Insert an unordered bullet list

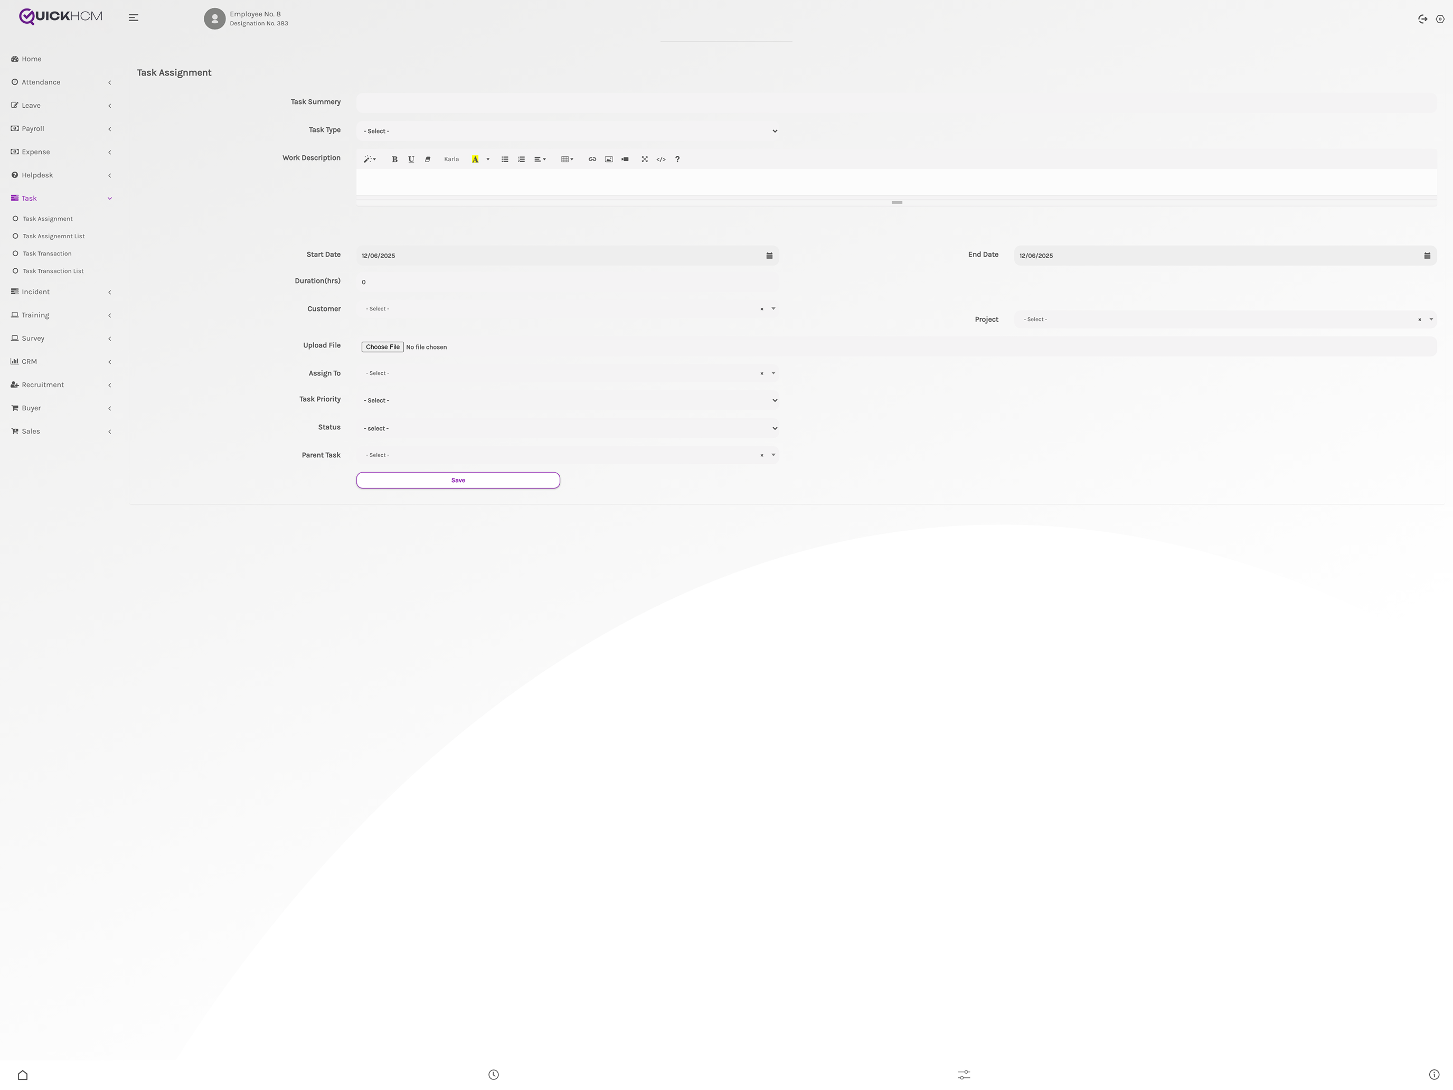pos(505,159)
